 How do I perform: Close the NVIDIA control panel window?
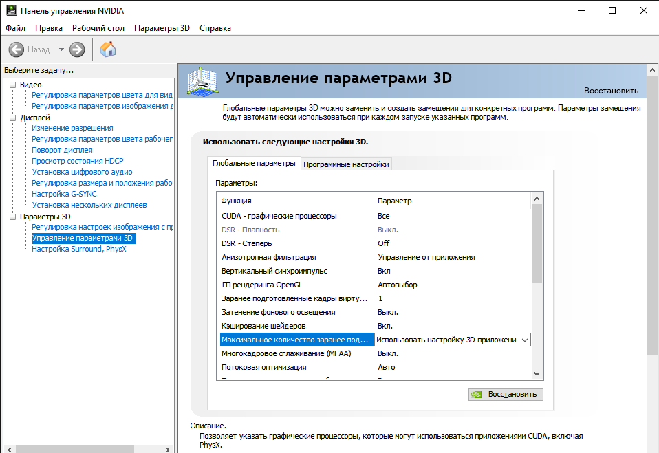point(643,10)
